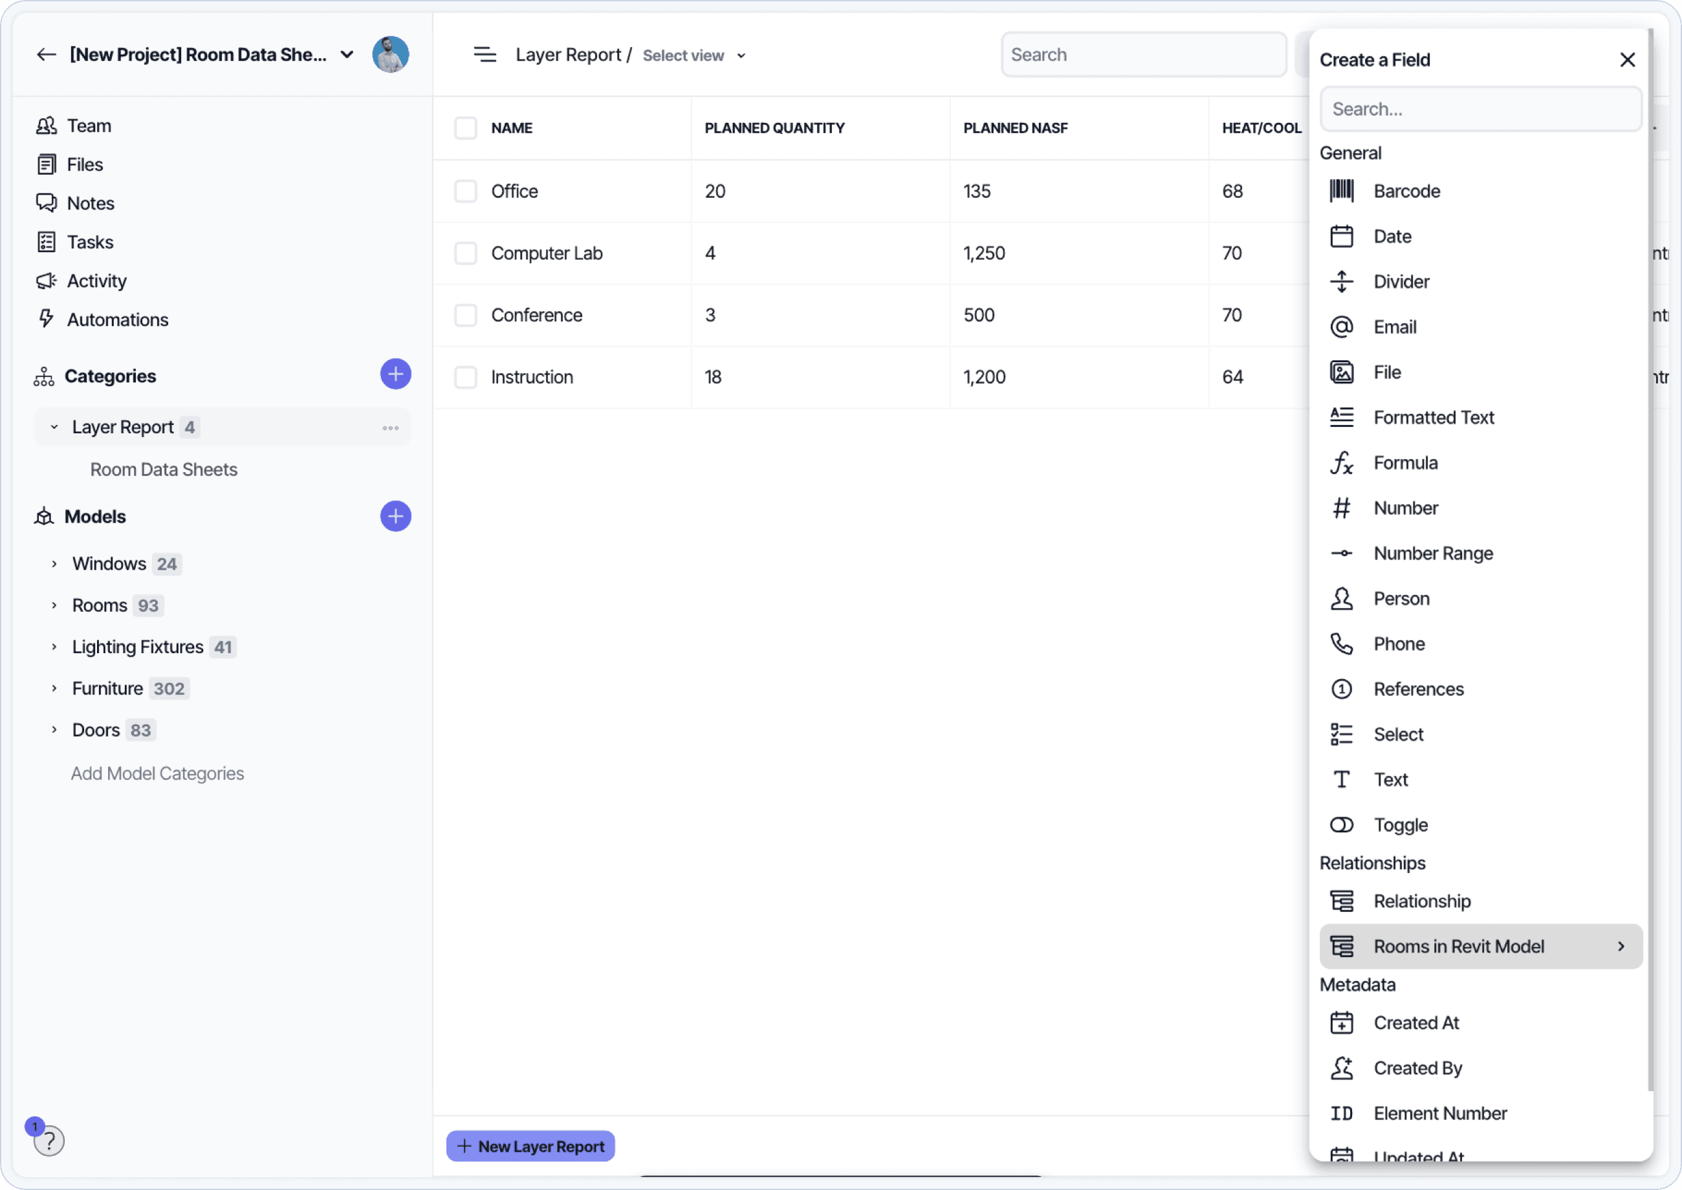Expand the Furniture model category
Image resolution: width=1682 pixels, height=1190 pixels.
click(x=54, y=689)
